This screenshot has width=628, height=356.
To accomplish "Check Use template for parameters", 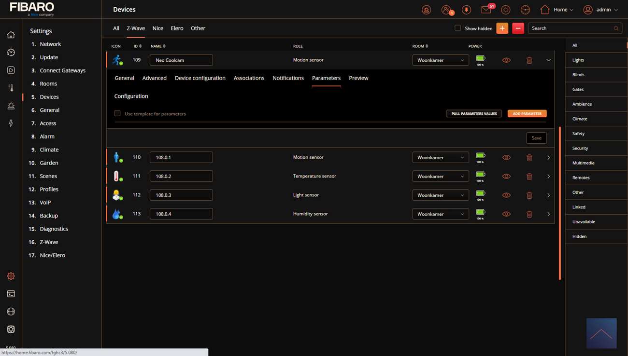I will pos(117,113).
